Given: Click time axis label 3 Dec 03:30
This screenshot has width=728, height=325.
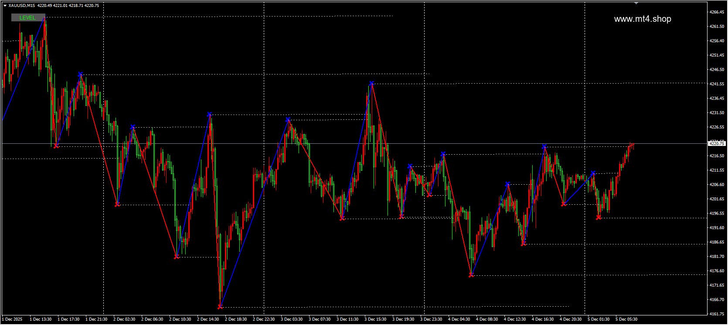Looking at the screenshot, I should pos(292,319).
